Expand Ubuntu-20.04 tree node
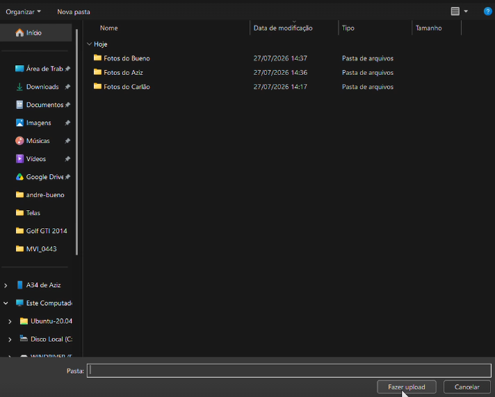 coord(10,321)
